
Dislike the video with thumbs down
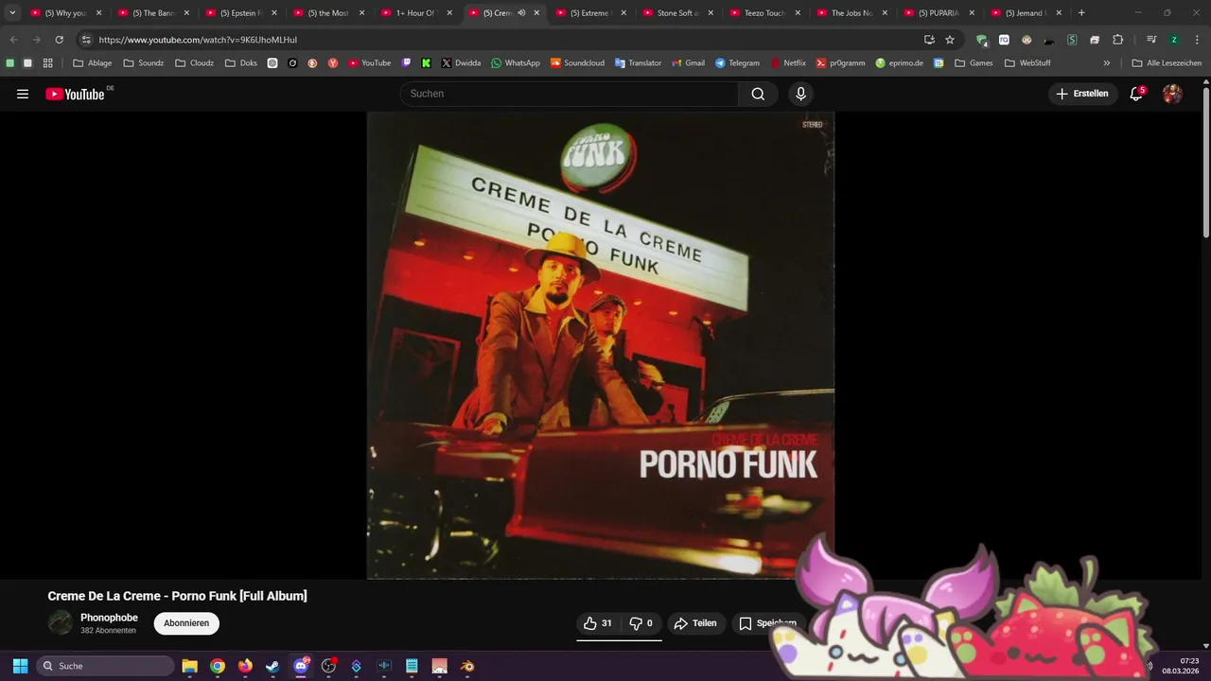(x=641, y=623)
